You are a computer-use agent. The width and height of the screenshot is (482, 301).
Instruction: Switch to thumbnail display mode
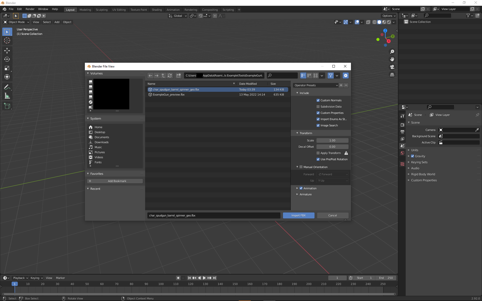[x=316, y=76]
